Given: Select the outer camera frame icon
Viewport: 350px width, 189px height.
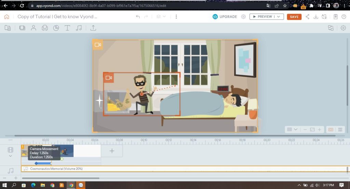Looking at the screenshot, I should click(x=97, y=45).
